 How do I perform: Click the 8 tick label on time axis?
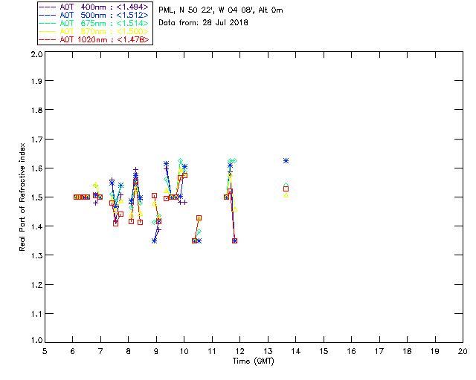pyautogui.click(x=129, y=351)
